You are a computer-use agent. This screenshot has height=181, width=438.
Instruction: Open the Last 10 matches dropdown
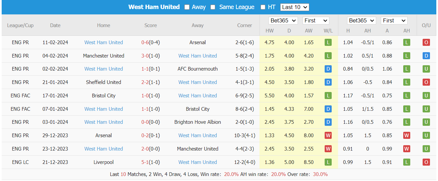click(295, 7)
